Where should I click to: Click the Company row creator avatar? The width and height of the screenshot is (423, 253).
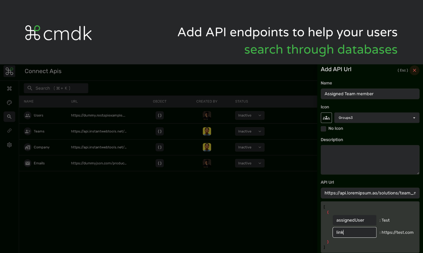(207, 147)
